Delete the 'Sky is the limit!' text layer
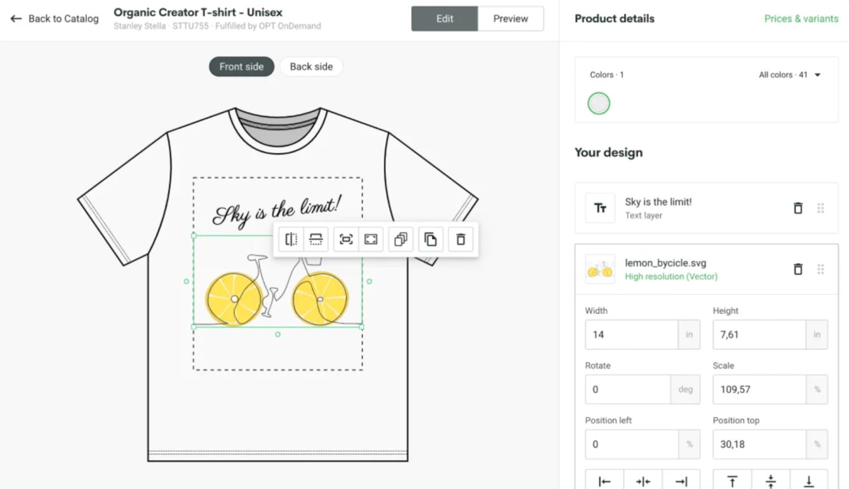849x489 pixels. (x=797, y=208)
